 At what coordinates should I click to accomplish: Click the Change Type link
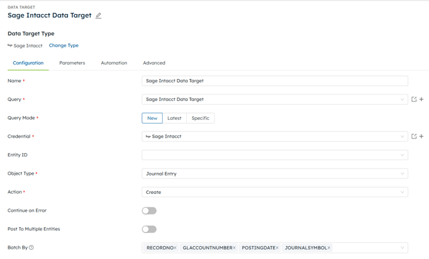pos(64,45)
